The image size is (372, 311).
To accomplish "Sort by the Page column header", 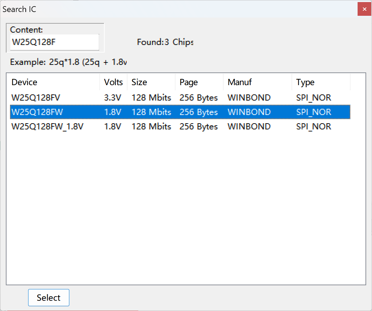I will pos(199,82).
